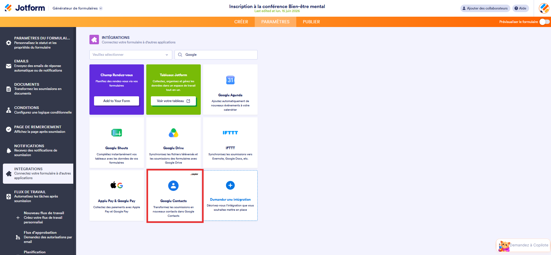Open the Notifications settings section
Screen dimensions: 551x255
point(38,150)
